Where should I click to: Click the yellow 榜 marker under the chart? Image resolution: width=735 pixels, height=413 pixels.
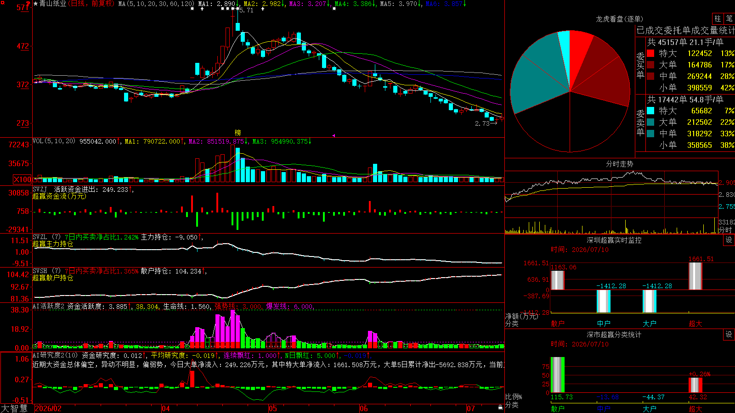click(237, 133)
